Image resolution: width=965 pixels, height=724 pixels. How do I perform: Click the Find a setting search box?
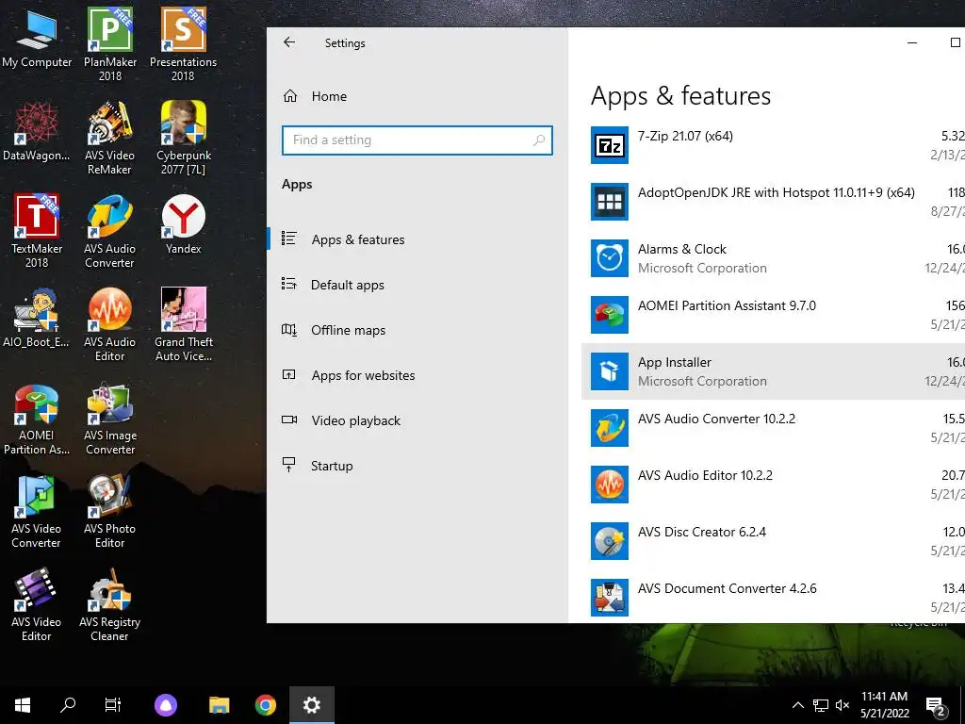[417, 140]
